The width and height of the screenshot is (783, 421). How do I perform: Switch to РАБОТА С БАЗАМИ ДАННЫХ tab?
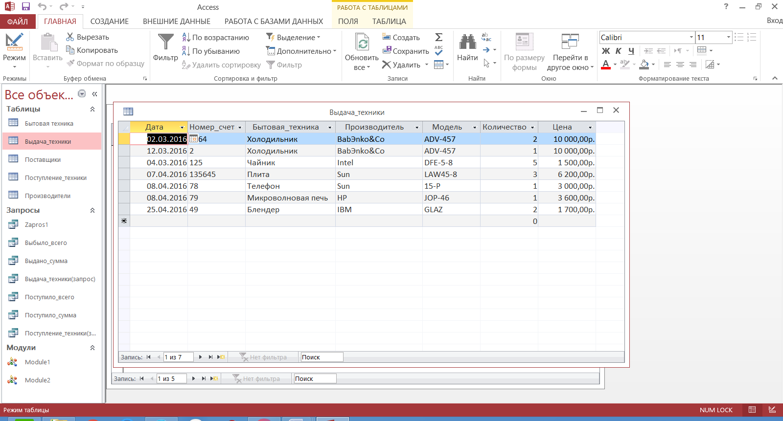coord(274,22)
